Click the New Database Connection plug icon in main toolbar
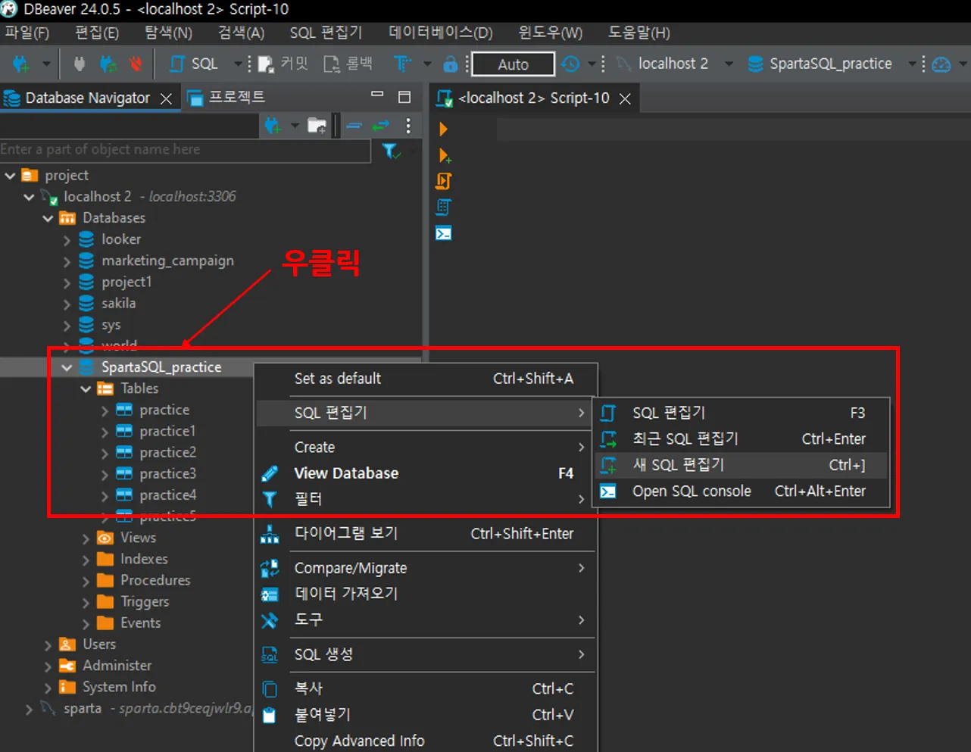971x752 pixels. [x=20, y=64]
